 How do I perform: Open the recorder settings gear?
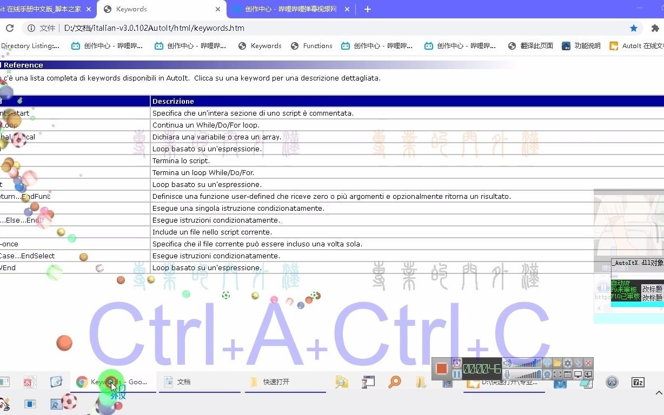pyautogui.click(x=569, y=363)
